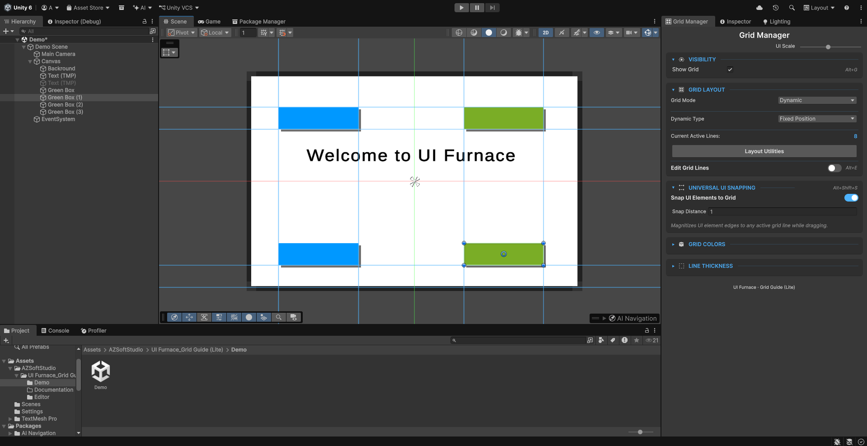Open the Dynamic Type dropdown

tap(817, 119)
